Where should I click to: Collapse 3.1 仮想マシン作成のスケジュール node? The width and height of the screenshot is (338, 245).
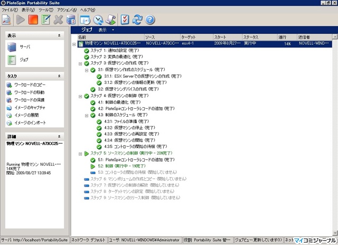(87, 70)
